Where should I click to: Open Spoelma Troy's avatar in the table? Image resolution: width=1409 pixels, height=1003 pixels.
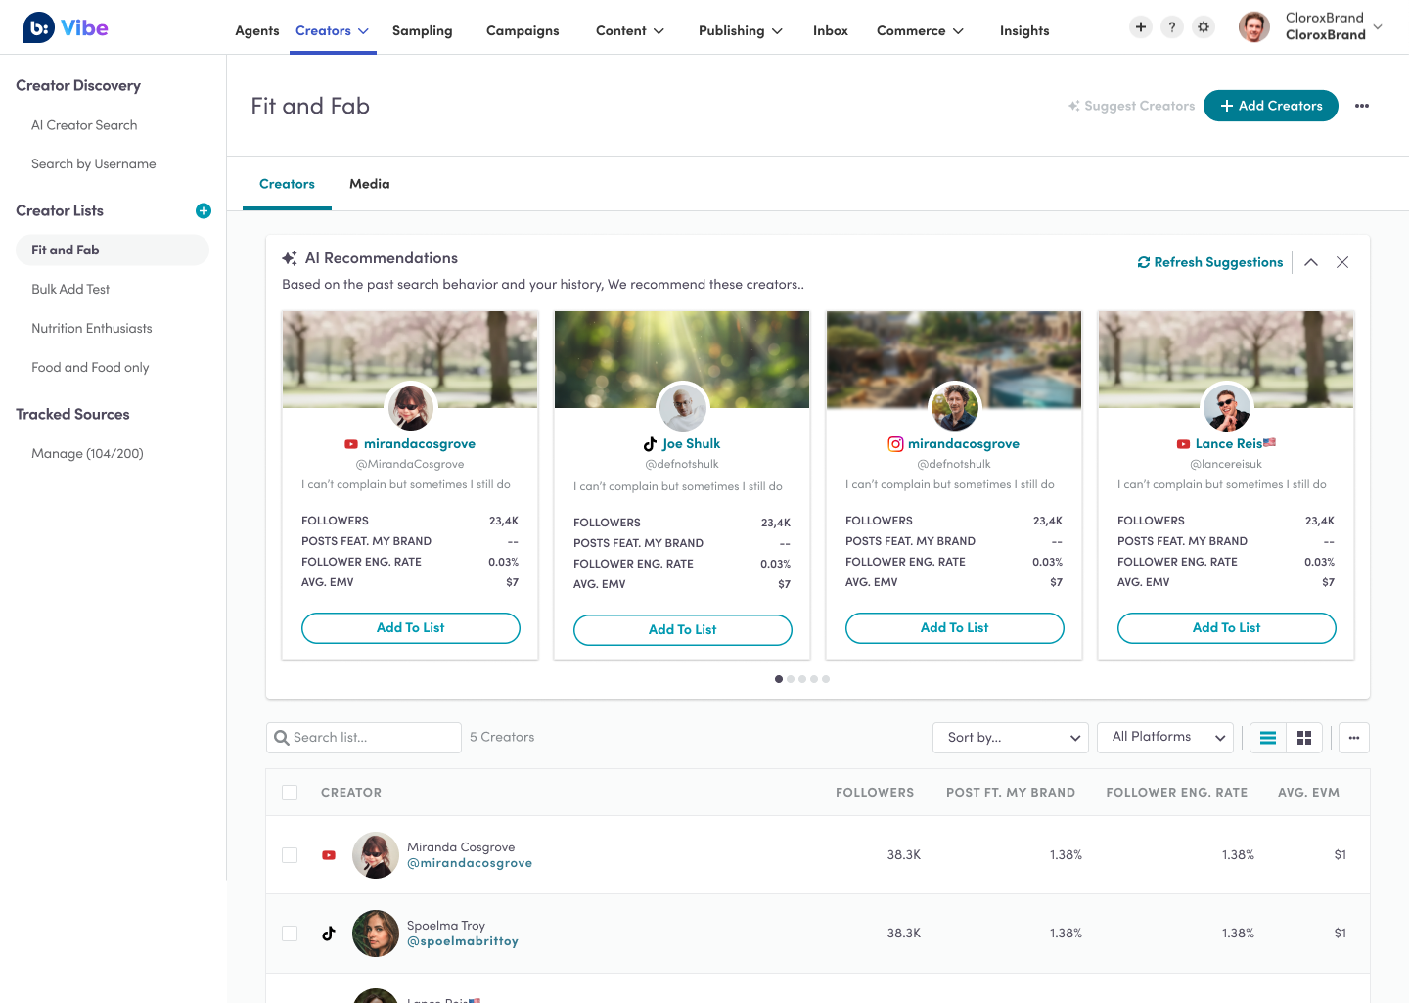(x=376, y=934)
